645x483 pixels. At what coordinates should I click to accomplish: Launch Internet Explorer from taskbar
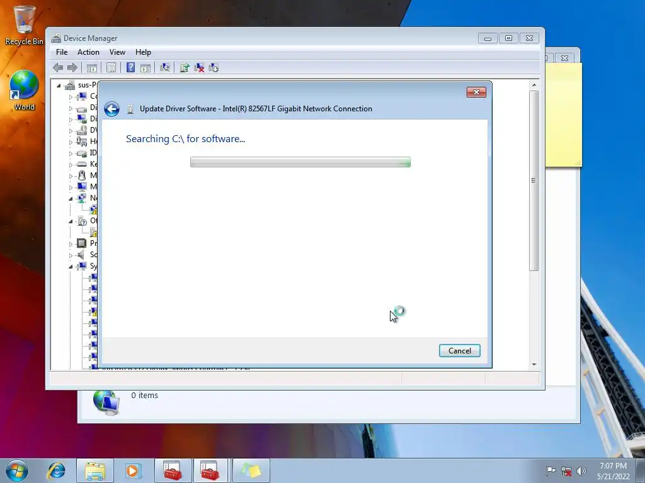tap(56, 470)
